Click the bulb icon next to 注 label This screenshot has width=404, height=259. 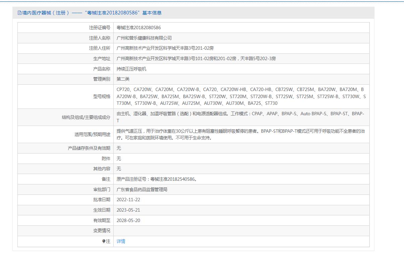[104, 241]
